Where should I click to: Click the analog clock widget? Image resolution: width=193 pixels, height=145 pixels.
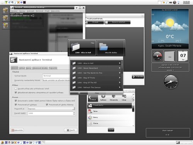coord(171,82)
